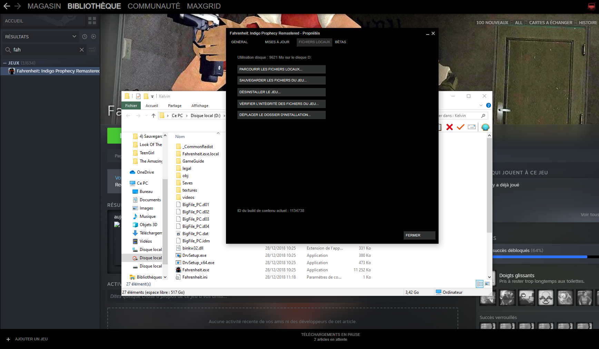Click VÉRIFIER L'INTÉGRITÉ DES FICHIERS DU JEU
Image resolution: width=599 pixels, height=349 pixels.
point(282,104)
